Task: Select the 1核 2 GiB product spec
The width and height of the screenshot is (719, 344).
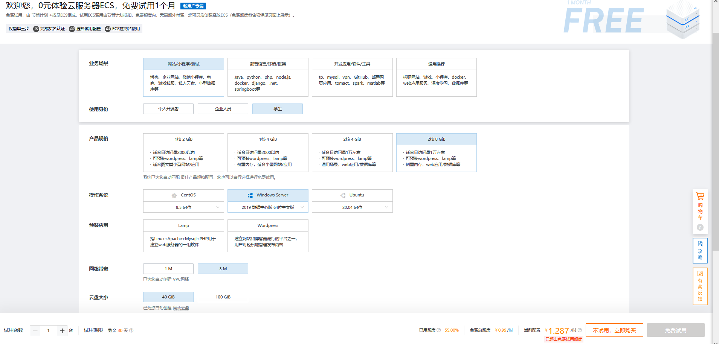Action: [183, 152]
